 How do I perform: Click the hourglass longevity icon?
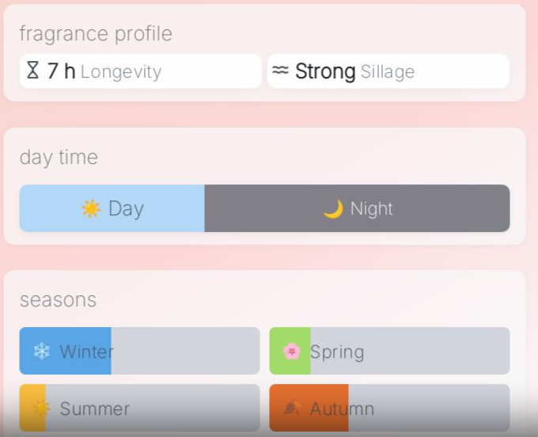click(x=32, y=70)
